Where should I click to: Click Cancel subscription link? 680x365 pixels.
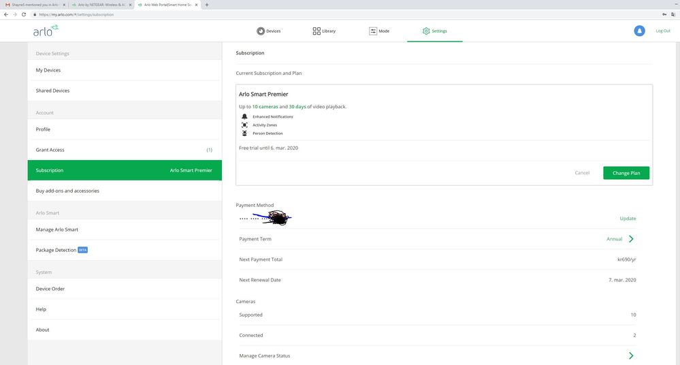tap(582, 173)
